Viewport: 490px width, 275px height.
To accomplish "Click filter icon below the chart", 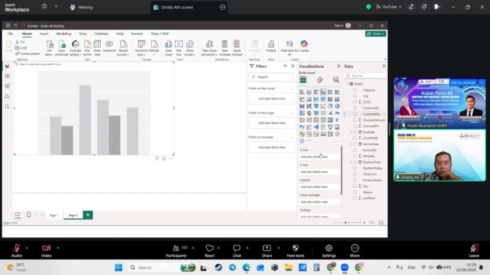I will tap(157, 159).
